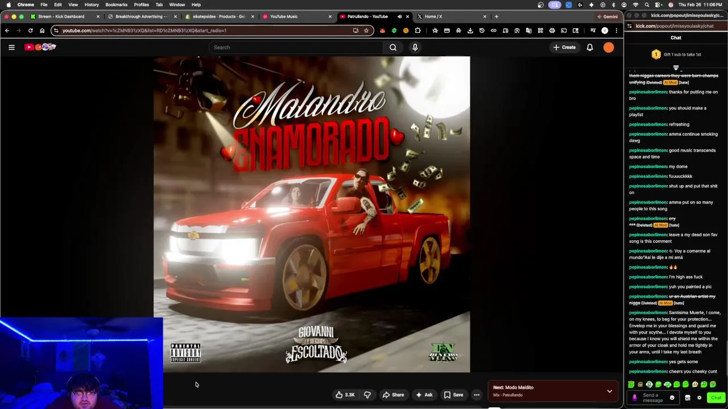Dislike the video with thumbs down
The width and height of the screenshot is (728, 409).
click(x=367, y=395)
